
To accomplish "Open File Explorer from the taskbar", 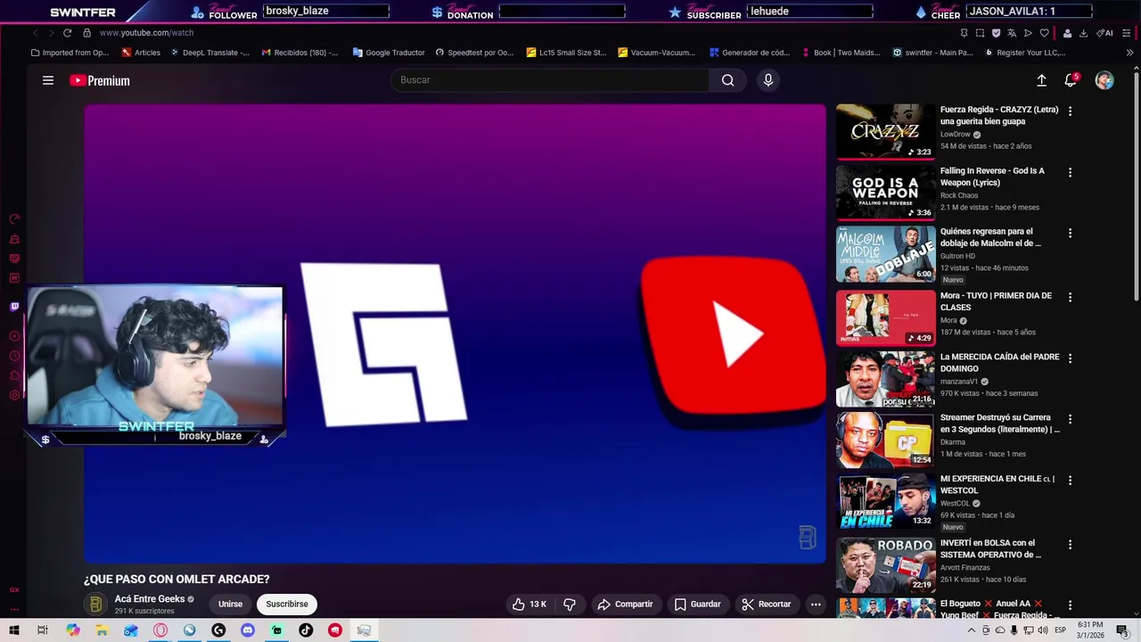I will [102, 630].
